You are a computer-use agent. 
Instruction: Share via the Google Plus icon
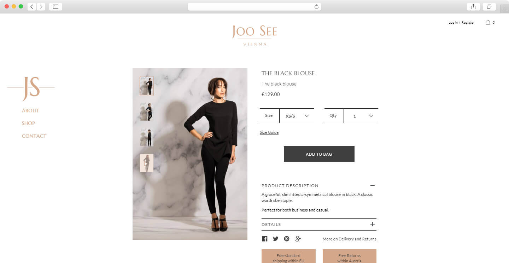[298, 239]
